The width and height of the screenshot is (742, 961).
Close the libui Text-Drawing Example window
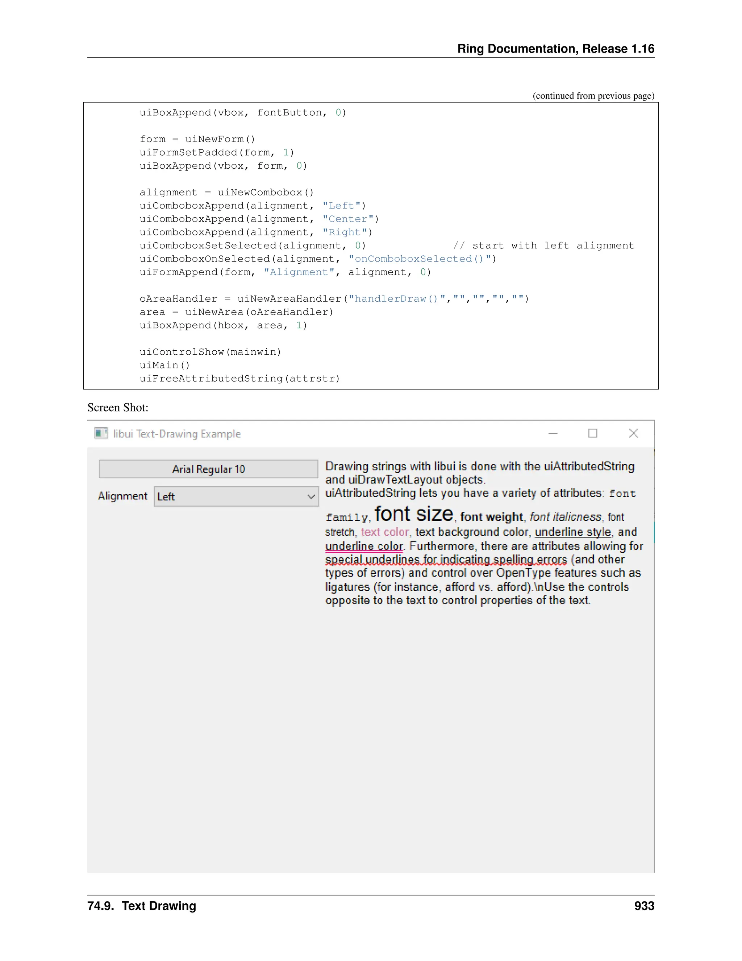tap(633, 433)
